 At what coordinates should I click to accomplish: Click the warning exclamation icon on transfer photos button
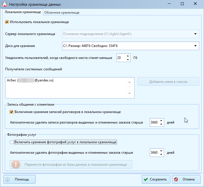pos(16,165)
